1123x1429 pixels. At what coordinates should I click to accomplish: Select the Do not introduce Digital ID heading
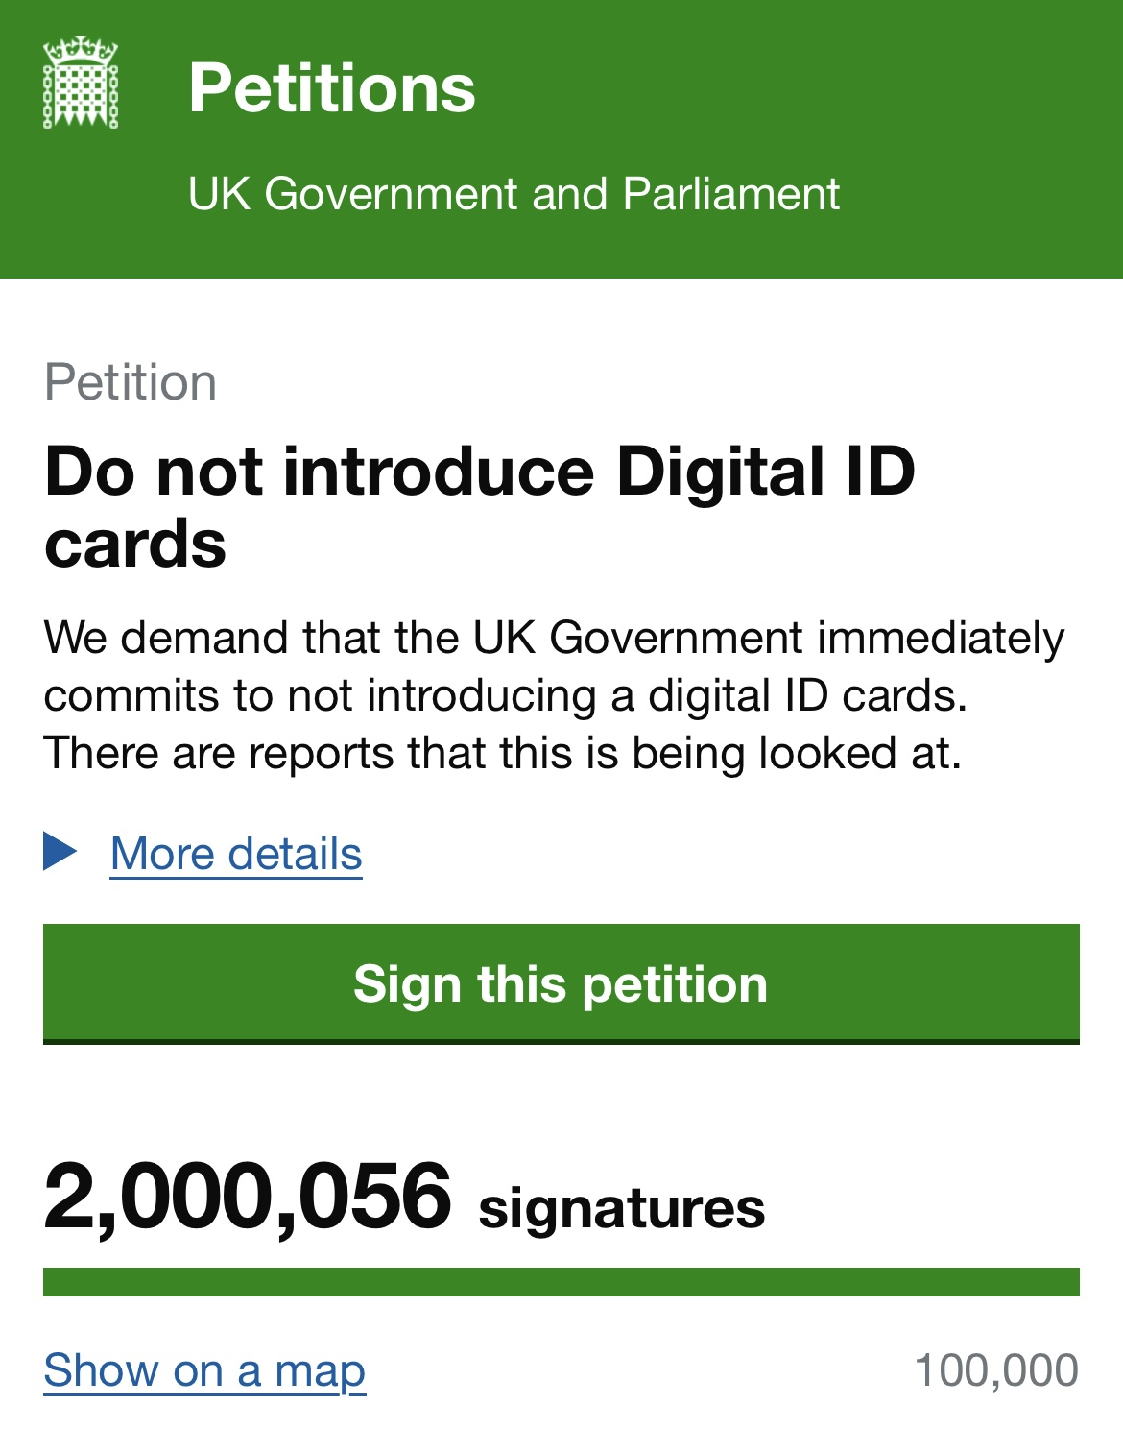click(x=480, y=472)
